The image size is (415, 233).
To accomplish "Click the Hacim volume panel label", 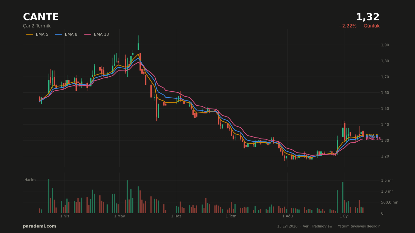I will [x=30, y=180].
